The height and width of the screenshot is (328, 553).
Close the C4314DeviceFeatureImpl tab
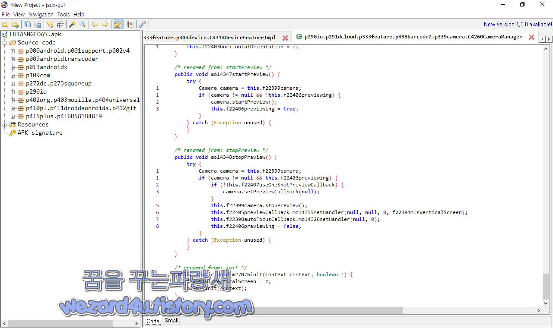point(285,38)
